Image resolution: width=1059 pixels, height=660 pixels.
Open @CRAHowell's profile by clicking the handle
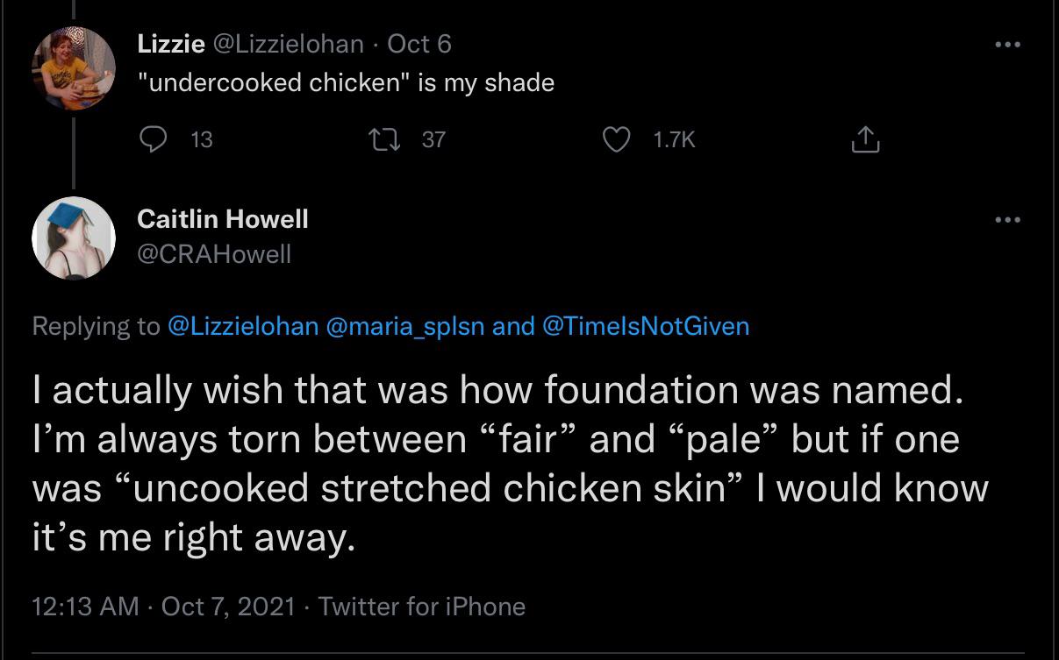coord(214,254)
